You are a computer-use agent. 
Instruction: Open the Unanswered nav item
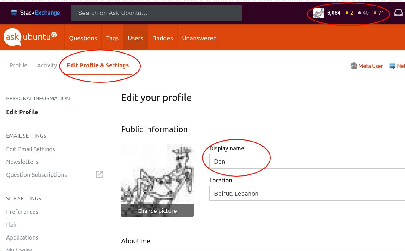pyautogui.click(x=199, y=38)
